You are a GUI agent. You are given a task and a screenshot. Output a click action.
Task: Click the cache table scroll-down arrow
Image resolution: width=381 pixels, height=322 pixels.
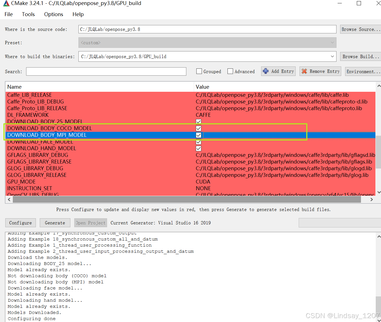tap(378, 192)
